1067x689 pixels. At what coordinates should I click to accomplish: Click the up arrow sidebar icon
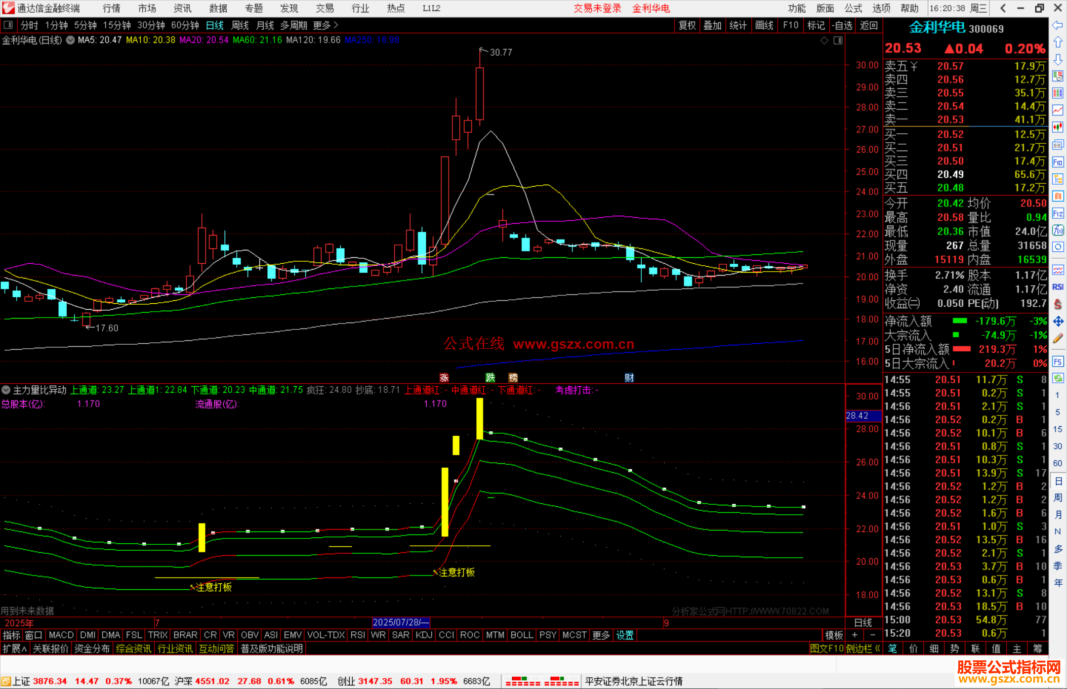1058,42
